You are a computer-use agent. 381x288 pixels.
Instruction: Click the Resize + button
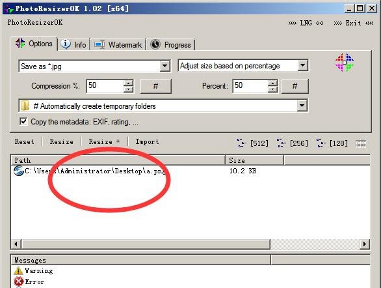coord(104,141)
